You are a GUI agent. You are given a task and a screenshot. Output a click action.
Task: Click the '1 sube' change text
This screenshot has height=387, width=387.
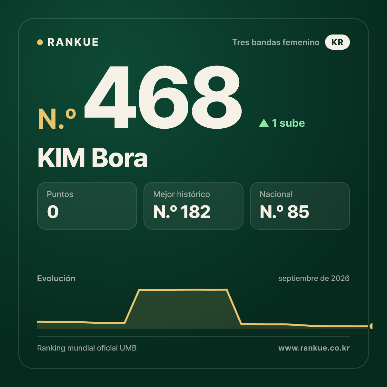pyautogui.click(x=288, y=123)
